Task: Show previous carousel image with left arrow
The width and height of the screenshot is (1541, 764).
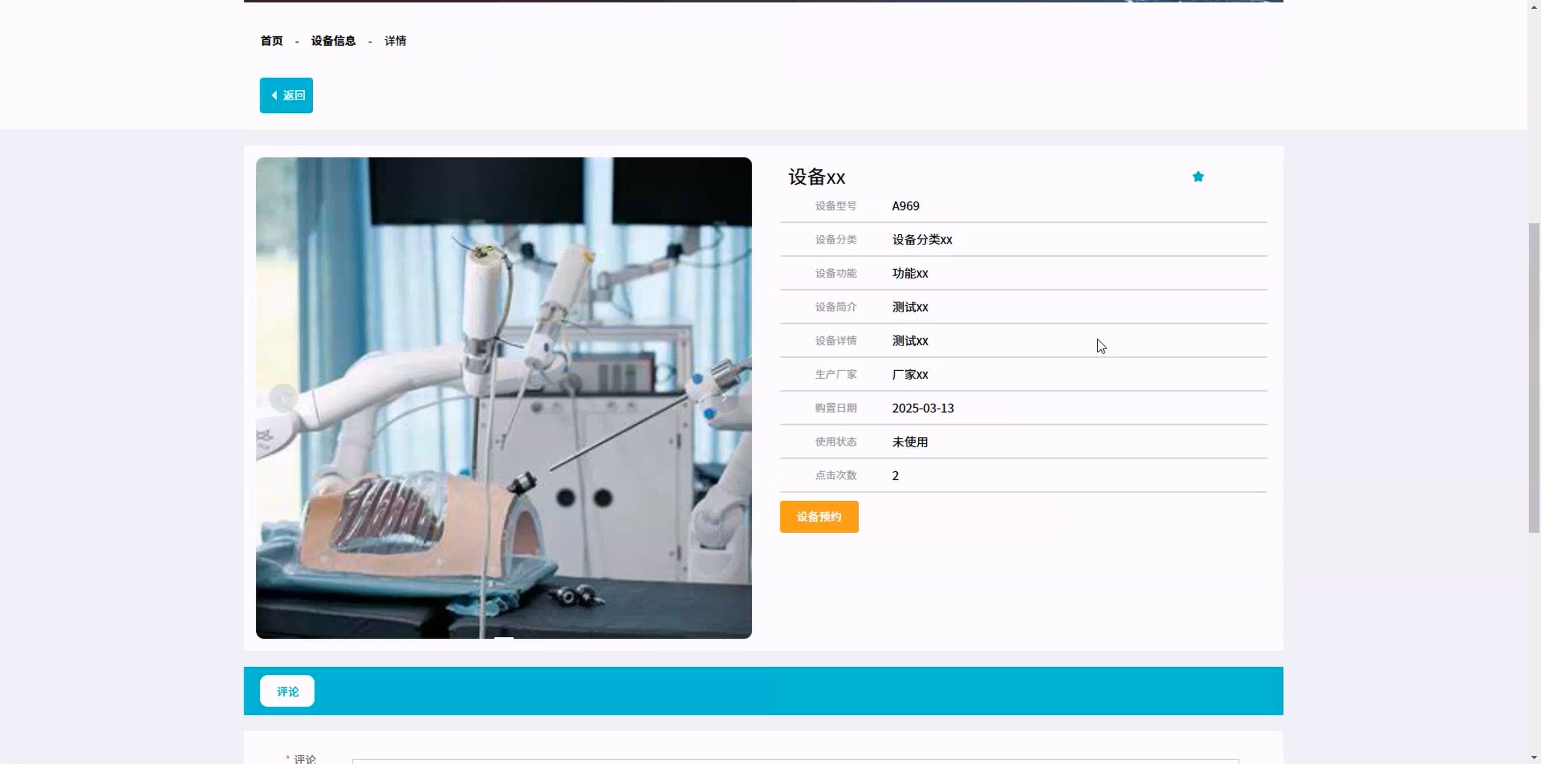Action: [x=283, y=398]
